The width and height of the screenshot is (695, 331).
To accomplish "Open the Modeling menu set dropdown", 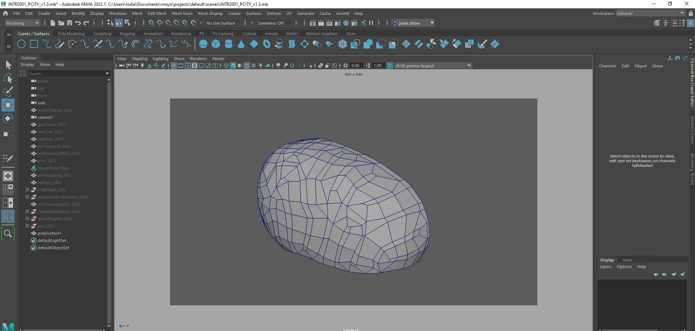I will [22, 23].
